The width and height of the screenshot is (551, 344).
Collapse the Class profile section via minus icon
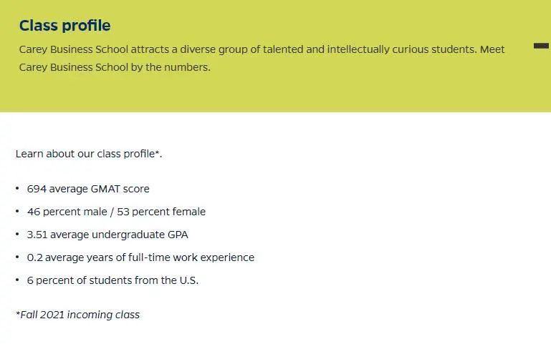(541, 46)
